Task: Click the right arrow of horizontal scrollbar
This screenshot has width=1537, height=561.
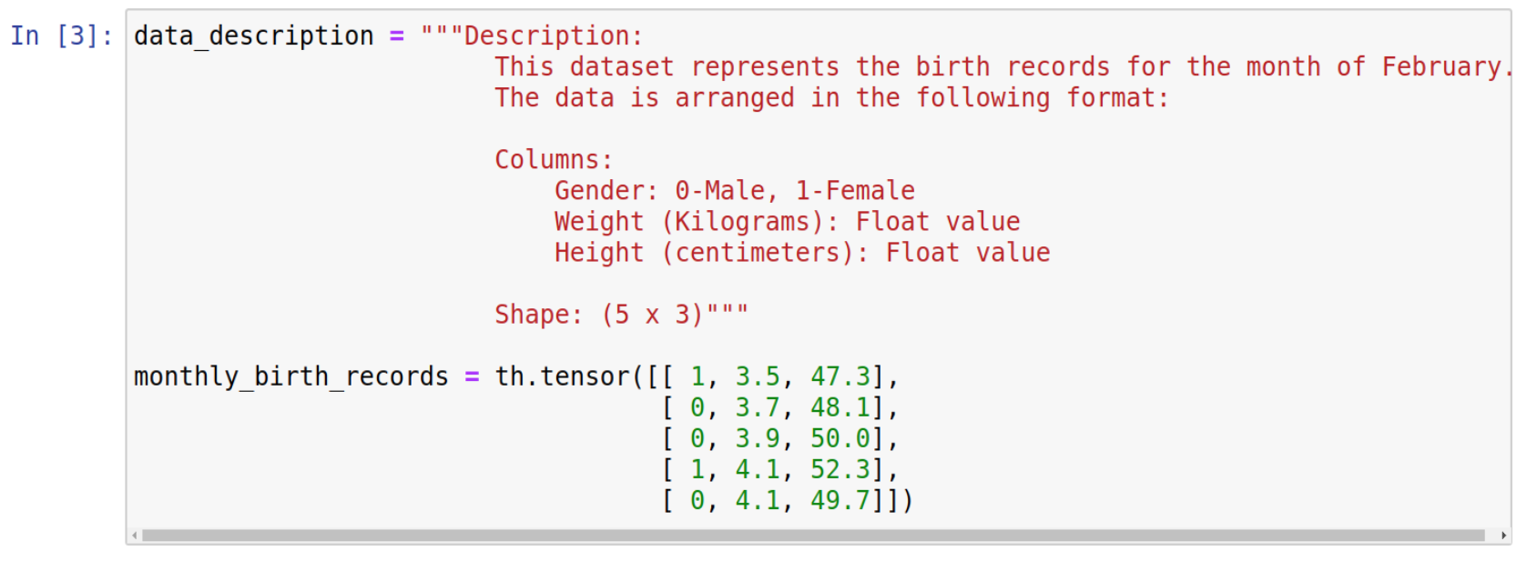Action: coord(1503,536)
